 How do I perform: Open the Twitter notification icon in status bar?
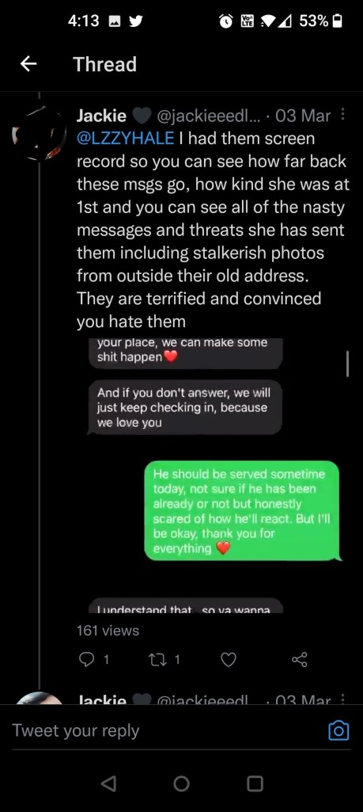point(135,21)
